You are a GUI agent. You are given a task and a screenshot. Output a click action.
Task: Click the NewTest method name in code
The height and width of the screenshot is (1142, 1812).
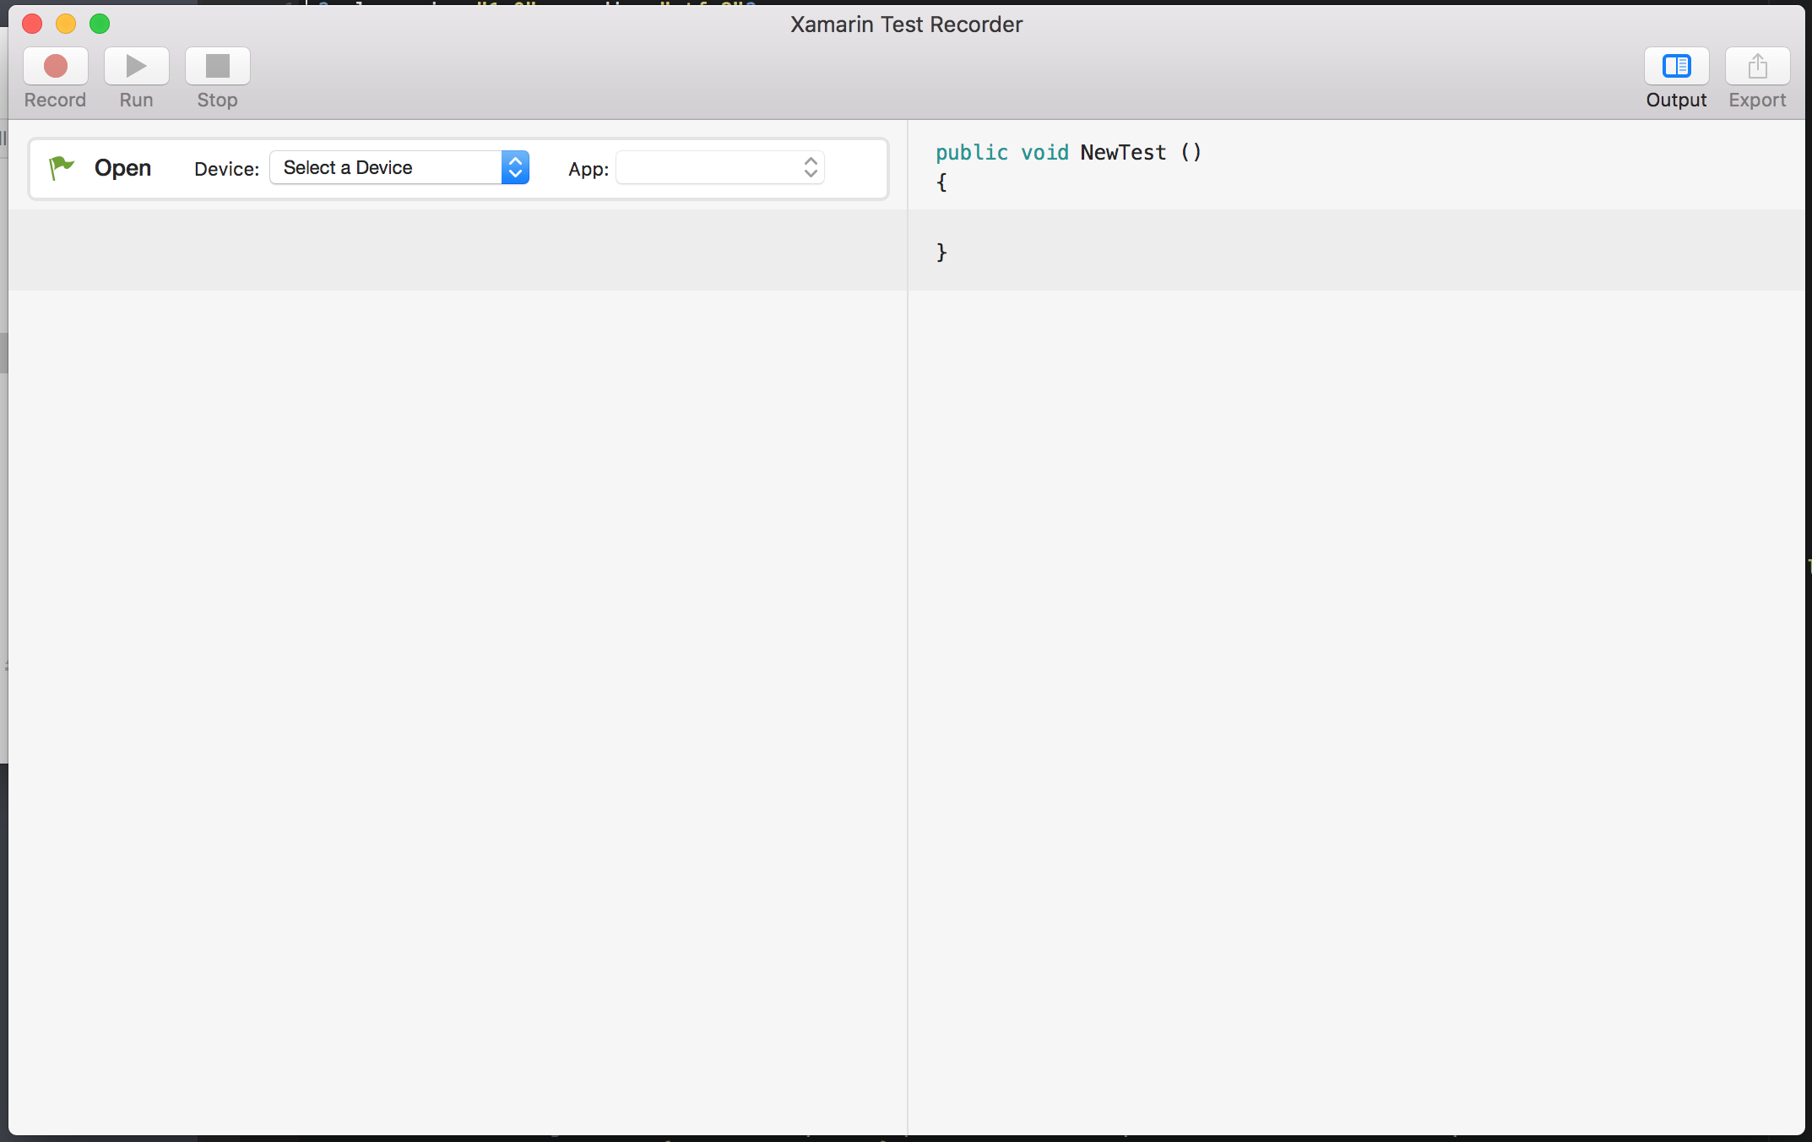pyautogui.click(x=1123, y=152)
